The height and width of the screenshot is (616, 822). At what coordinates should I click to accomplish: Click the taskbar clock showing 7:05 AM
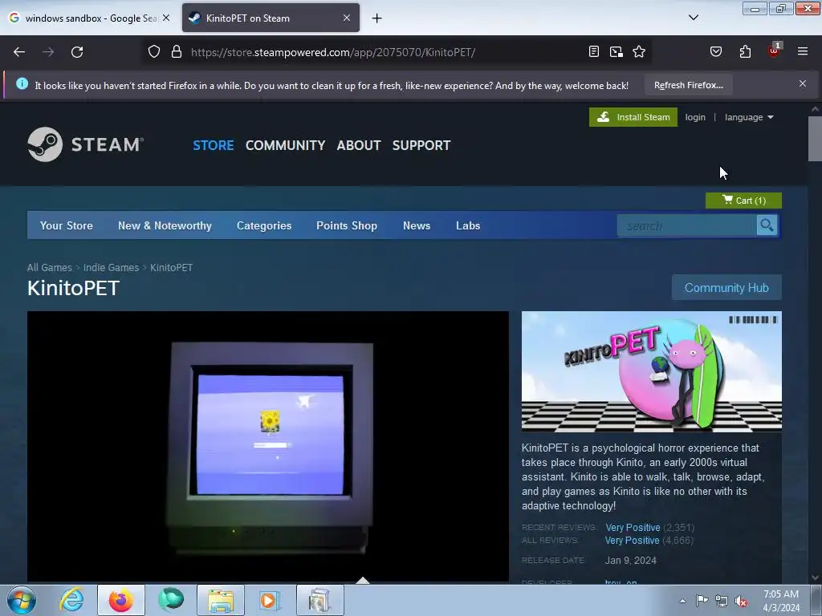pyautogui.click(x=781, y=601)
